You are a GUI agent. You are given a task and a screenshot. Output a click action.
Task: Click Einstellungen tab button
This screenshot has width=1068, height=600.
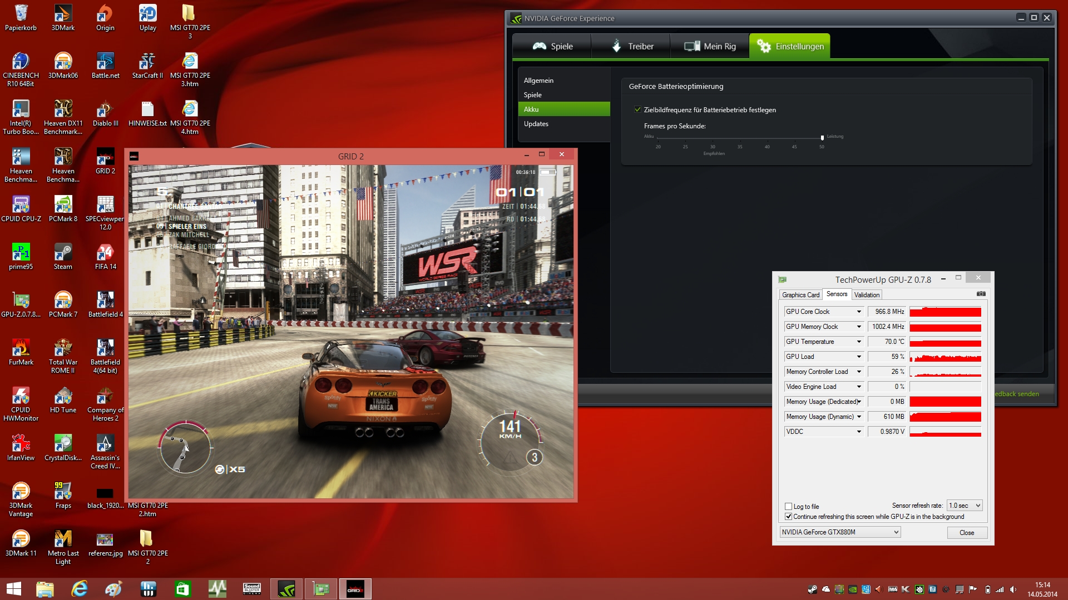(790, 46)
